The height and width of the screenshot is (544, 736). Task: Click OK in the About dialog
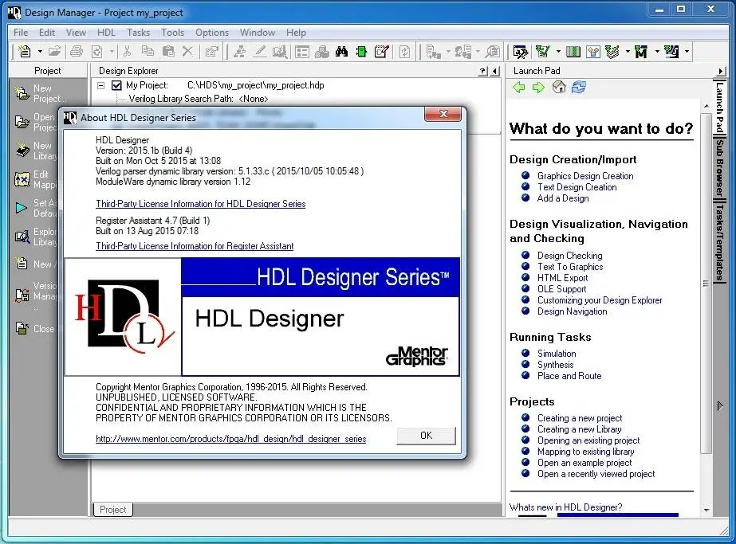426,435
